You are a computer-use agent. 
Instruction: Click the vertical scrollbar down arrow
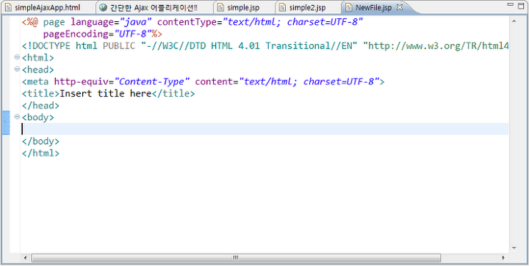(514, 248)
